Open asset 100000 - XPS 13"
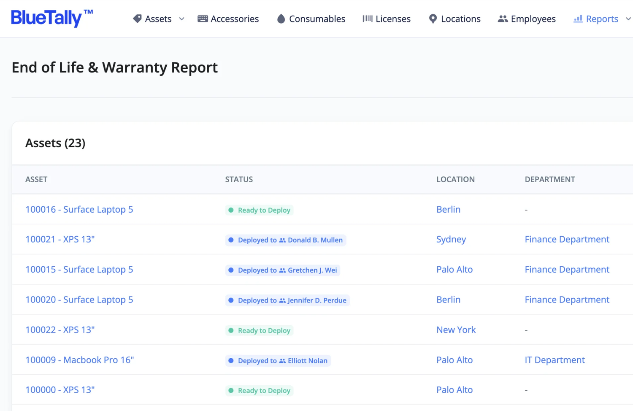Viewport: 633px width, 411px height. (x=60, y=390)
